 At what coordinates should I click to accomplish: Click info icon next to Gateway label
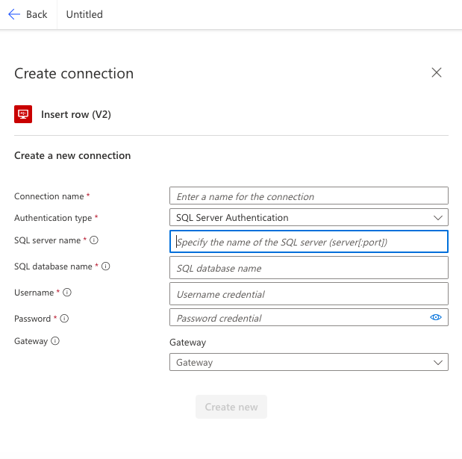pos(55,341)
